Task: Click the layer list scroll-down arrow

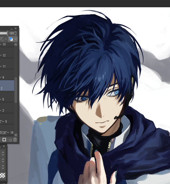Action: (16, 135)
